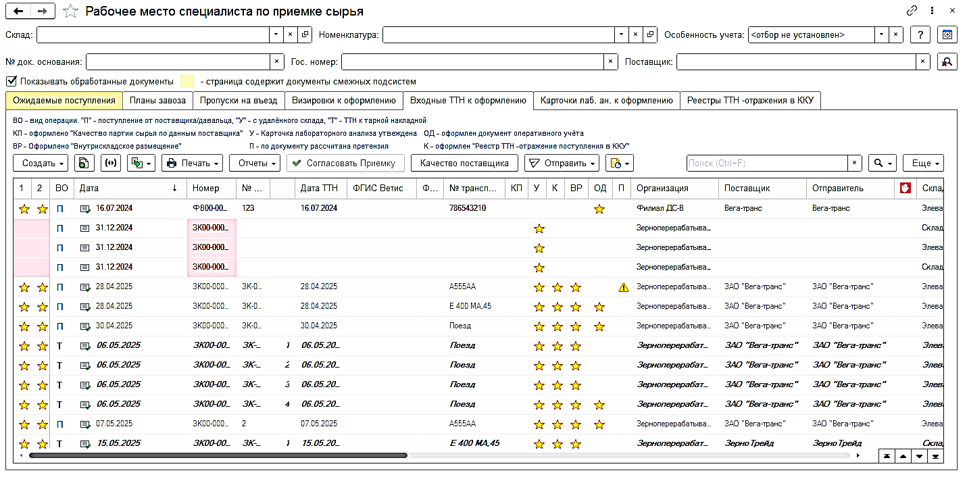
Task: Click into the Гос. номер input field
Action: click(x=472, y=61)
